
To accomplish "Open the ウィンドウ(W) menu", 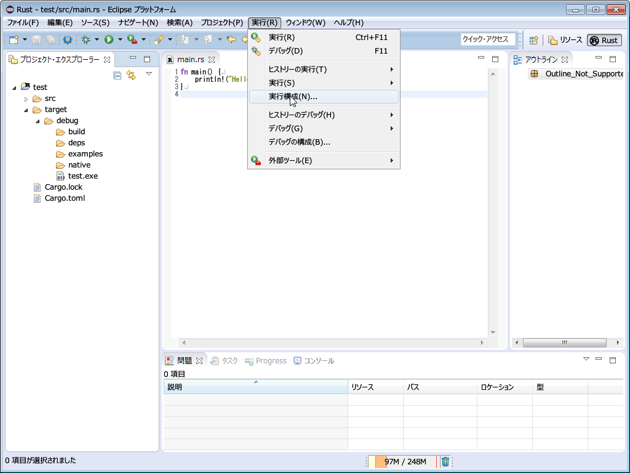I will click(x=305, y=23).
